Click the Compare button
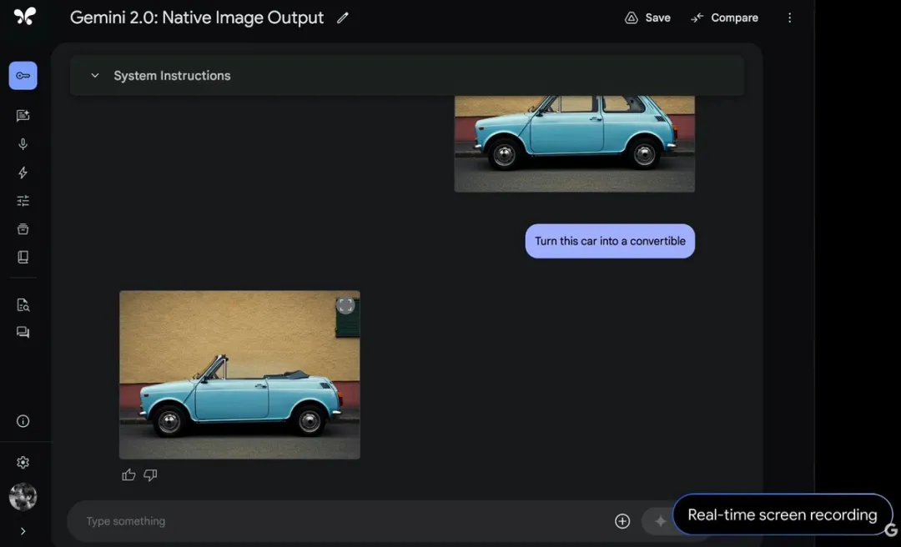 pos(724,18)
